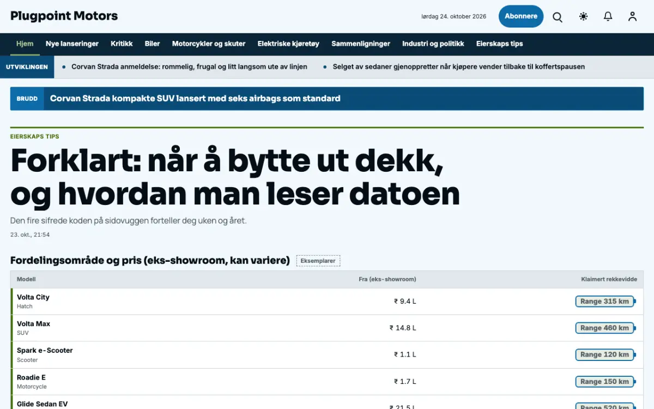Toggle light/dark theme sun icon
This screenshot has width=654, height=409.
(583, 17)
